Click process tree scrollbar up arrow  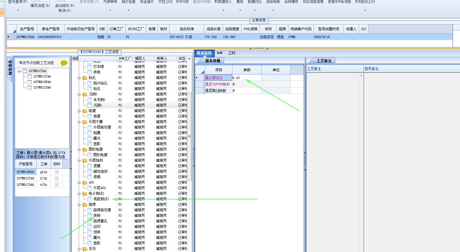(189, 59)
